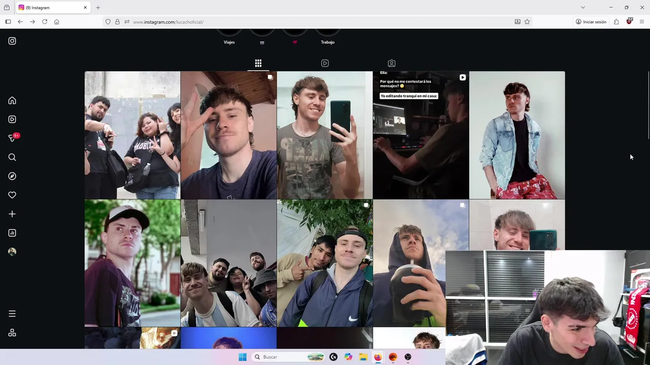Open Logitech G Hub from taskbar
This screenshot has width=650, height=365.
(333, 357)
